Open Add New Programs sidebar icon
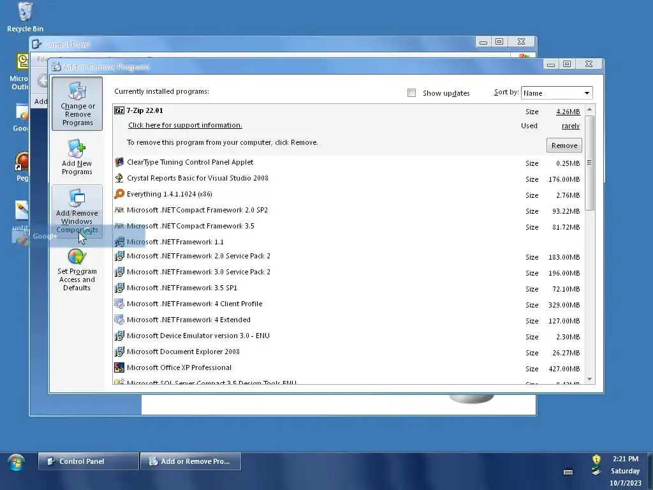This screenshot has height=490, width=653. pos(77,157)
